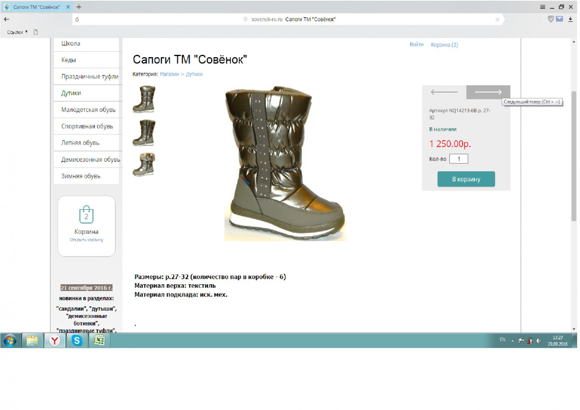
Task: Open browser downloads with the arrow icon
Action: click(570, 19)
